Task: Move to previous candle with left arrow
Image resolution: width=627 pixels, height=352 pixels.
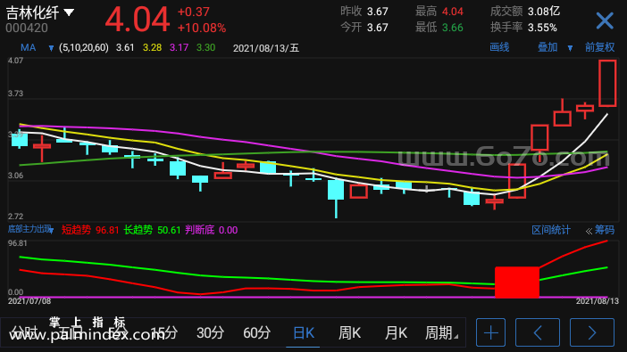Action: (x=538, y=332)
